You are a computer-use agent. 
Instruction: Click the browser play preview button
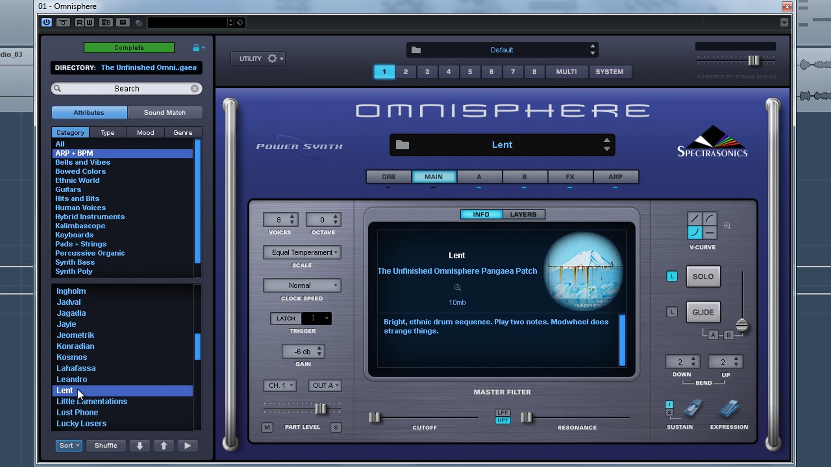pos(187,446)
